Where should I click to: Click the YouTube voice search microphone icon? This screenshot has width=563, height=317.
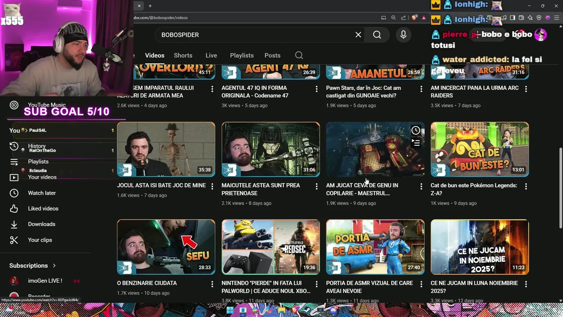[x=403, y=35]
